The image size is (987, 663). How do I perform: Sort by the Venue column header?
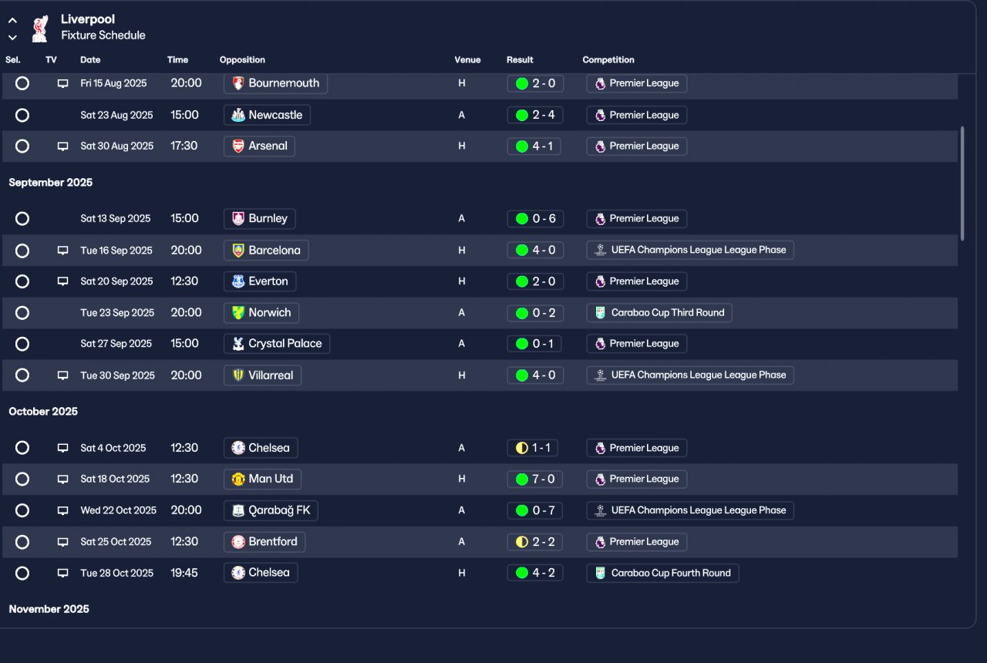467,59
